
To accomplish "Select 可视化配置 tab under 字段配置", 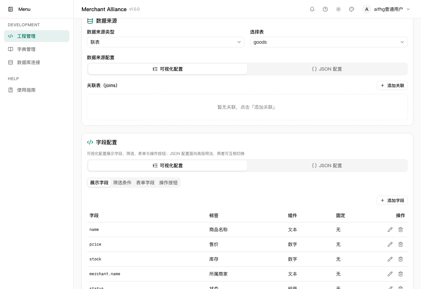I will tap(168, 166).
